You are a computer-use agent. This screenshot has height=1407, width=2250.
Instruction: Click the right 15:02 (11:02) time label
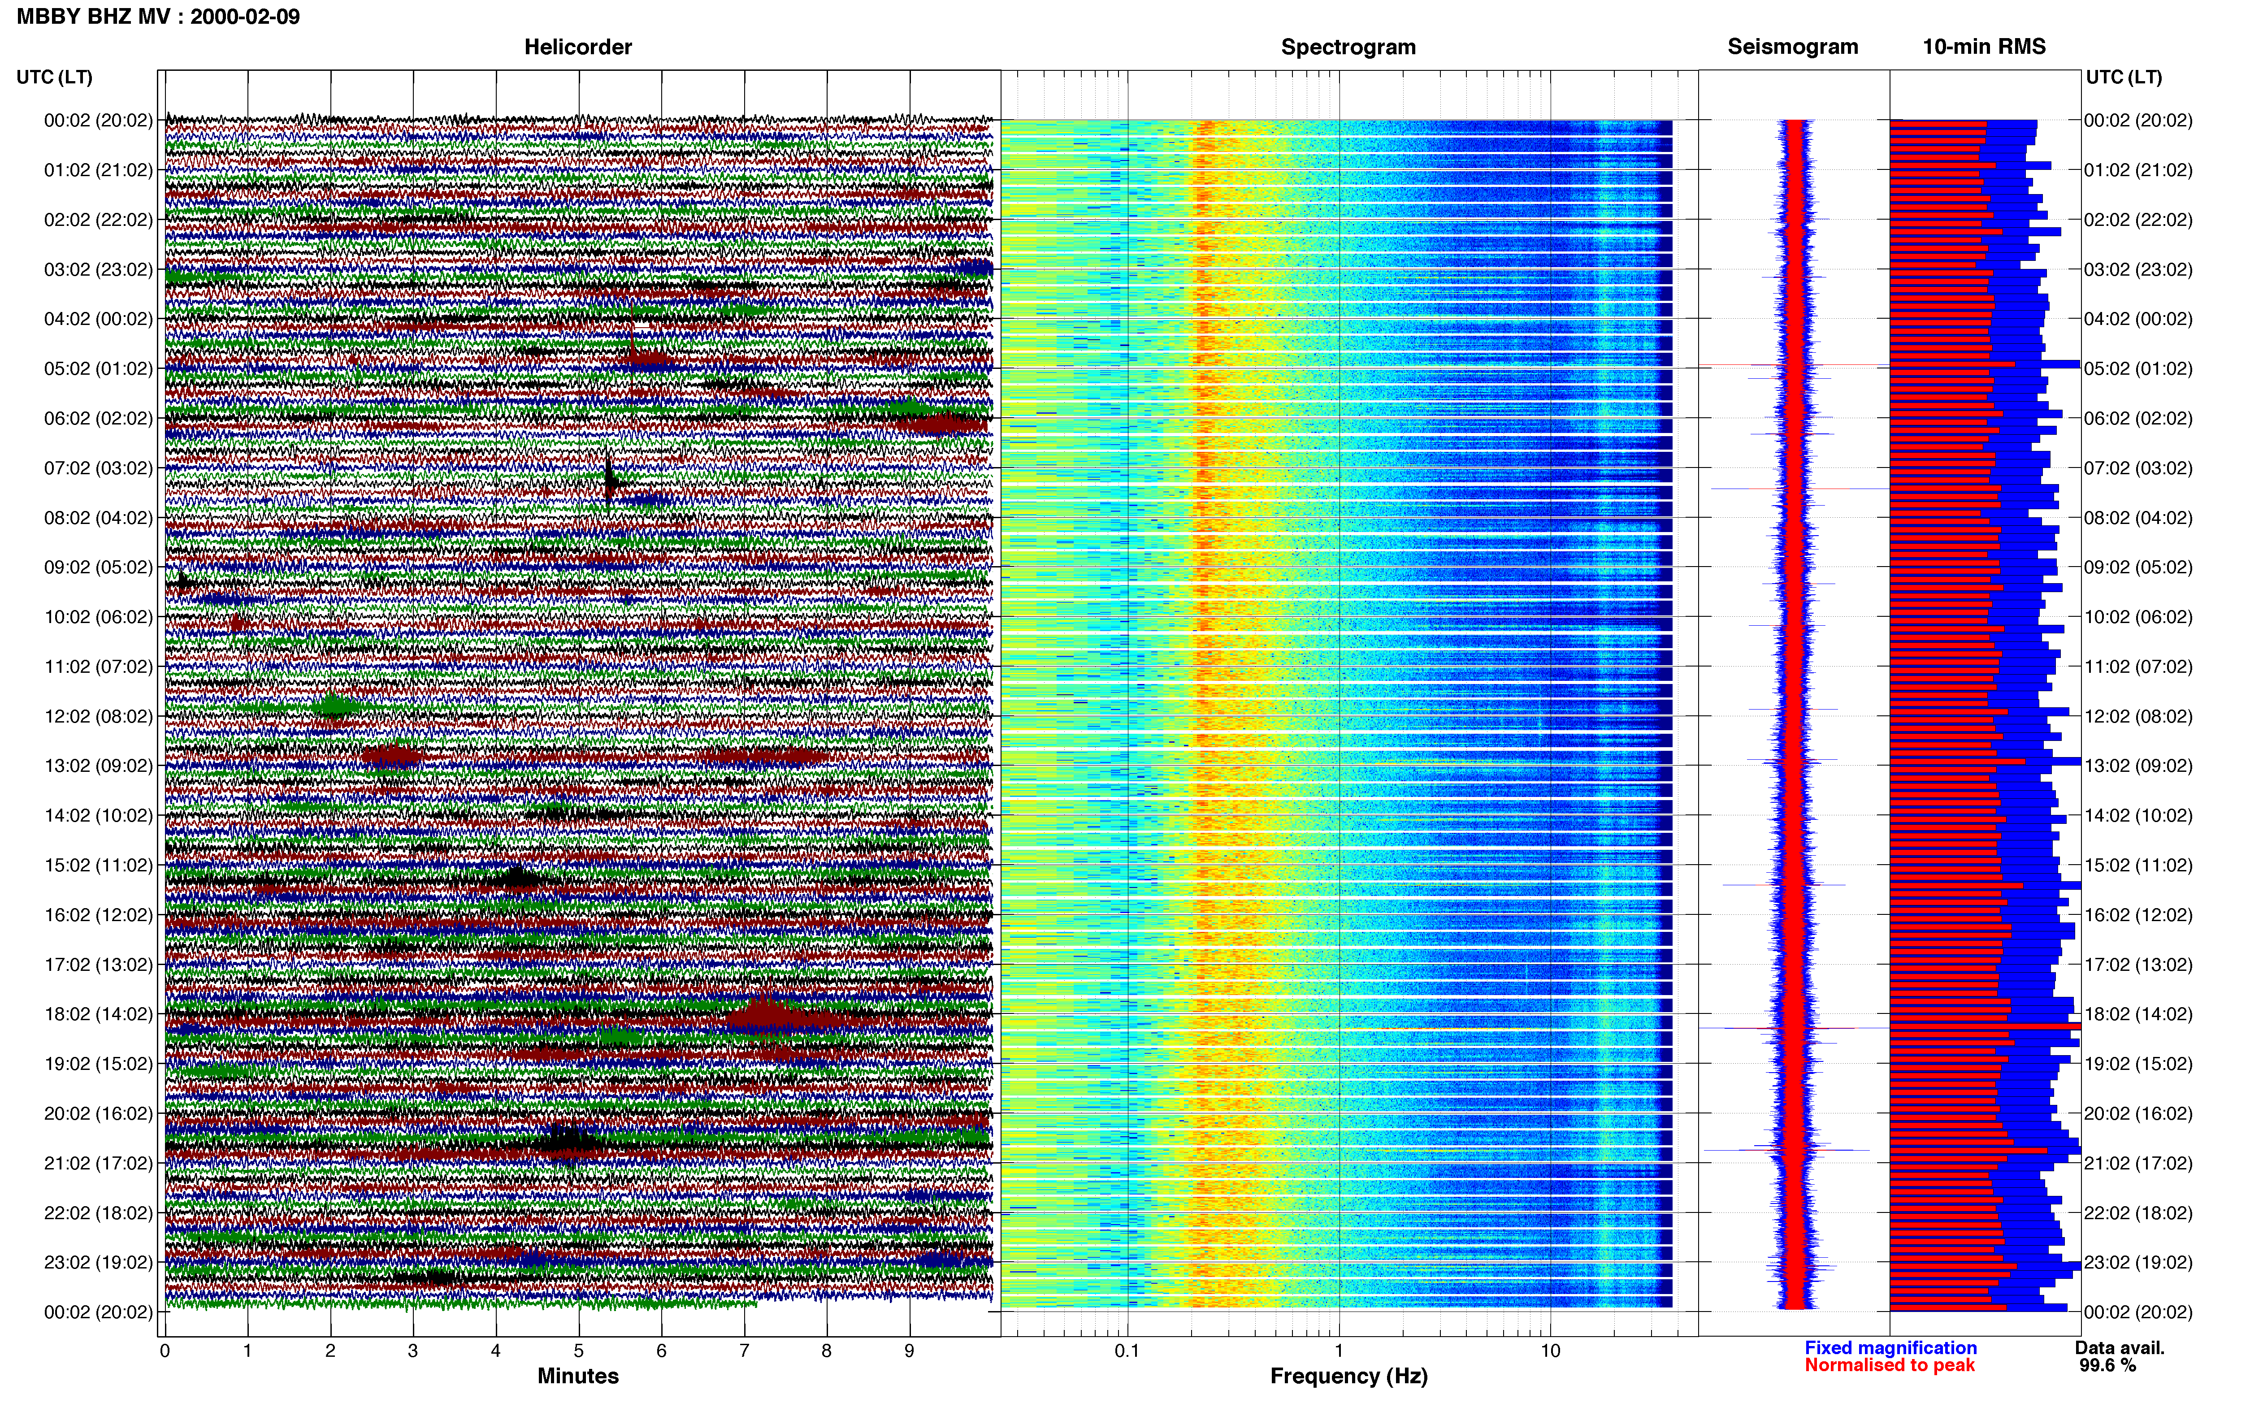(2137, 866)
